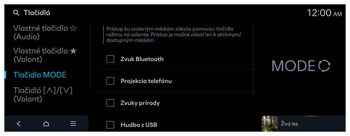Click the 12:00 AM clock display
This screenshot has height=136, width=350.
324,13
